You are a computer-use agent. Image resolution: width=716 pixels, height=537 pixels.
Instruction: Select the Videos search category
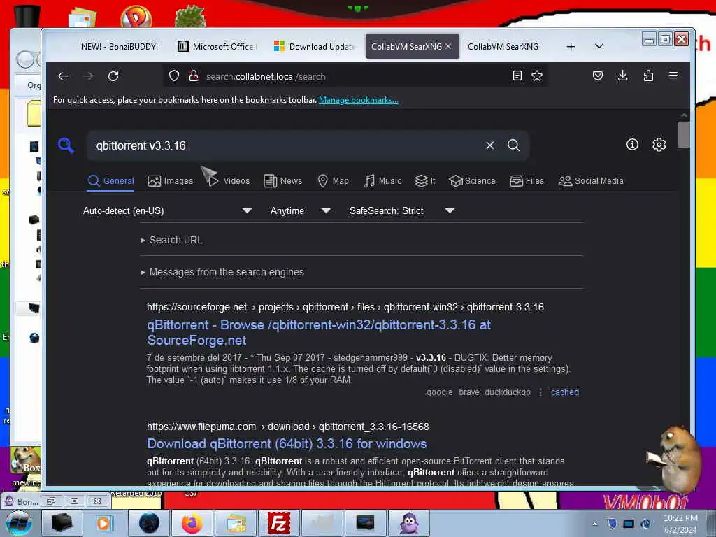tap(229, 181)
